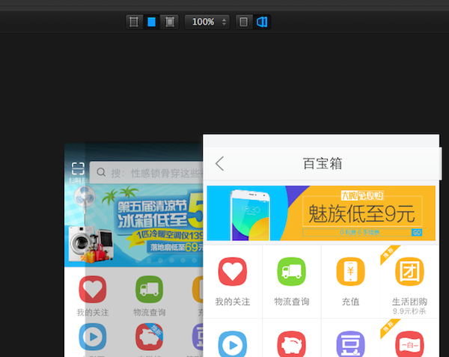Click the 我的关注 label on back screen
This screenshot has width=449, height=357.
click(93, 312)
